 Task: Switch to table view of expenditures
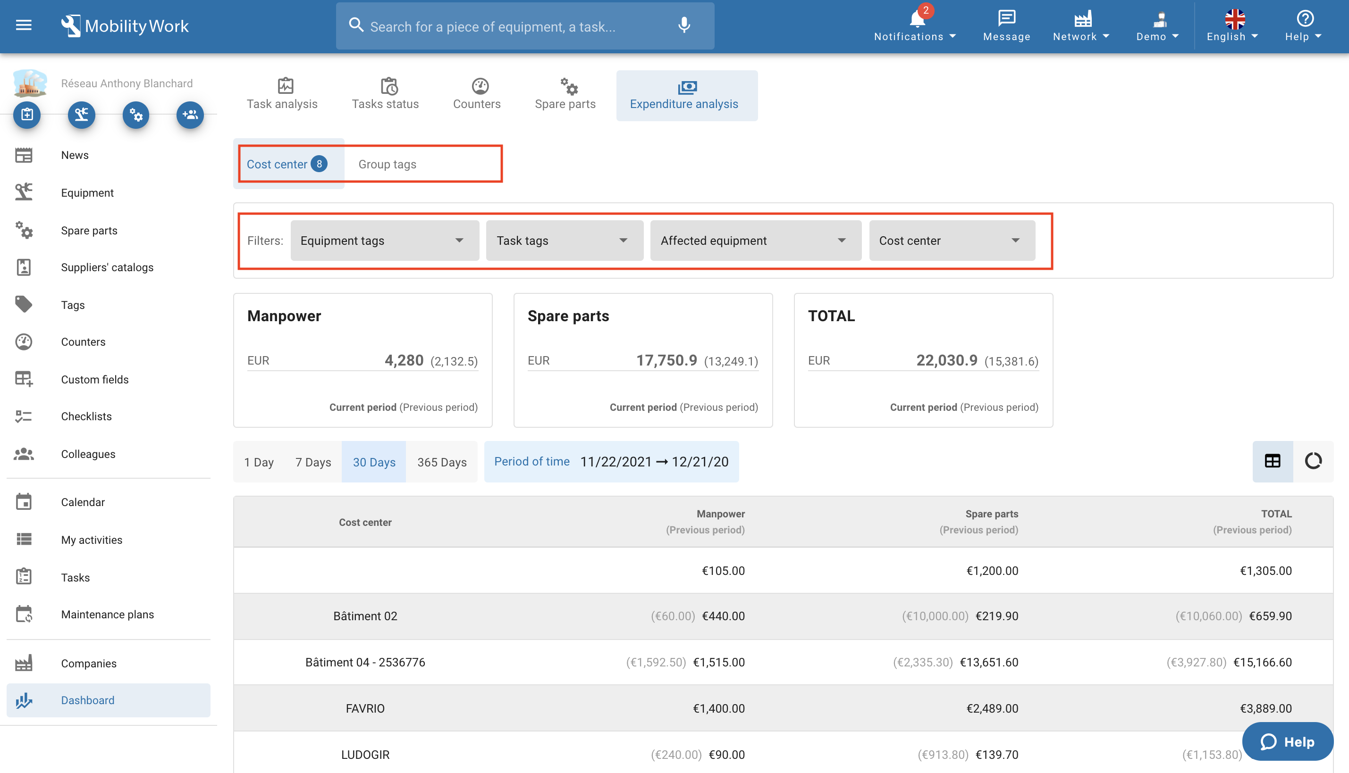coord(1272,461)
